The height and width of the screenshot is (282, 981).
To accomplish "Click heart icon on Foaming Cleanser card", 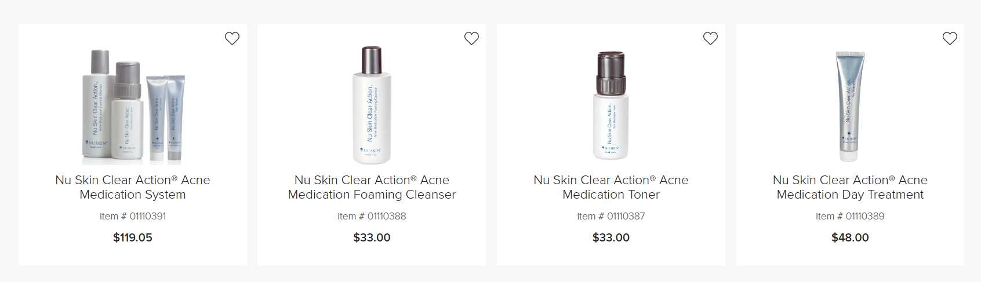I will point(471,38).
